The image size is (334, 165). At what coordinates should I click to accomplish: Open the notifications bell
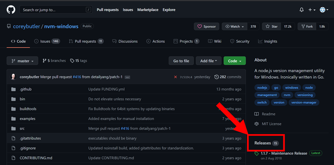tap(301, 10)
